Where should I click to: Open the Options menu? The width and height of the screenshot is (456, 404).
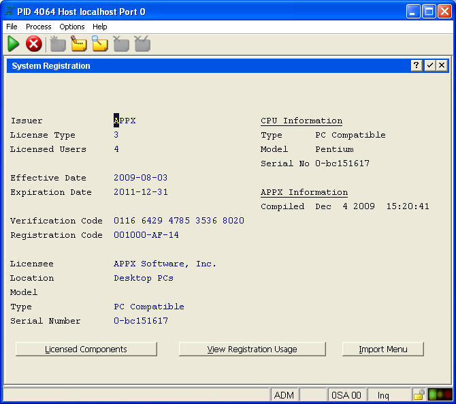(72, 27)
